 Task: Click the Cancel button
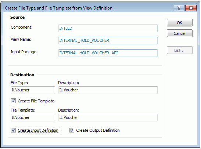179,33
